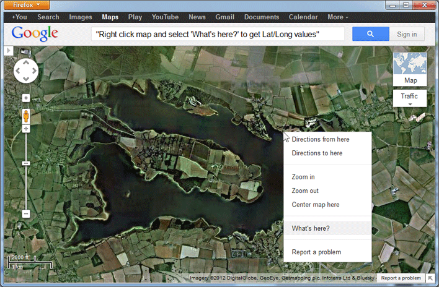Open News in Google bar

point(197,17)
